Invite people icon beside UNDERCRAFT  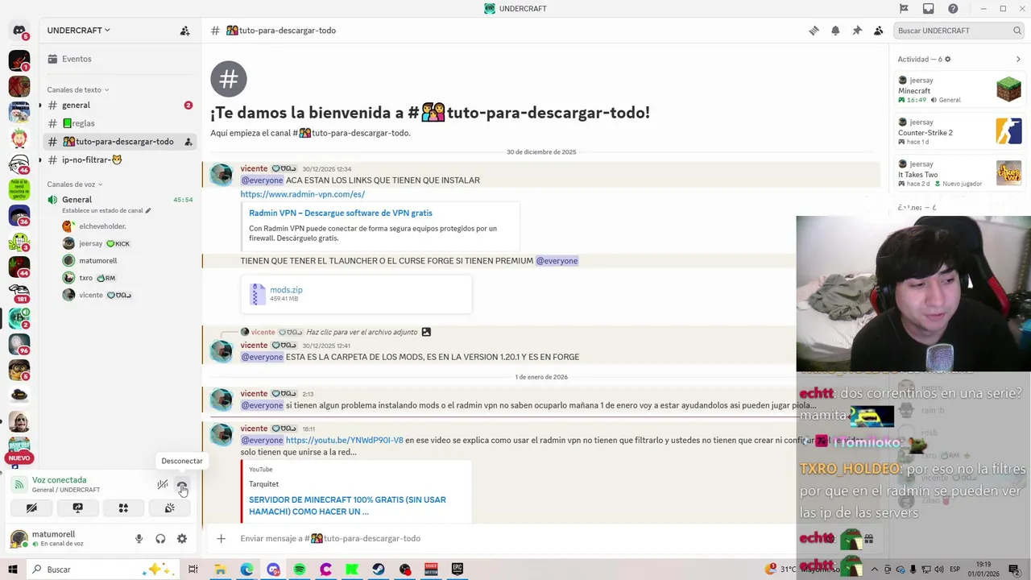(x=184, y=31)
